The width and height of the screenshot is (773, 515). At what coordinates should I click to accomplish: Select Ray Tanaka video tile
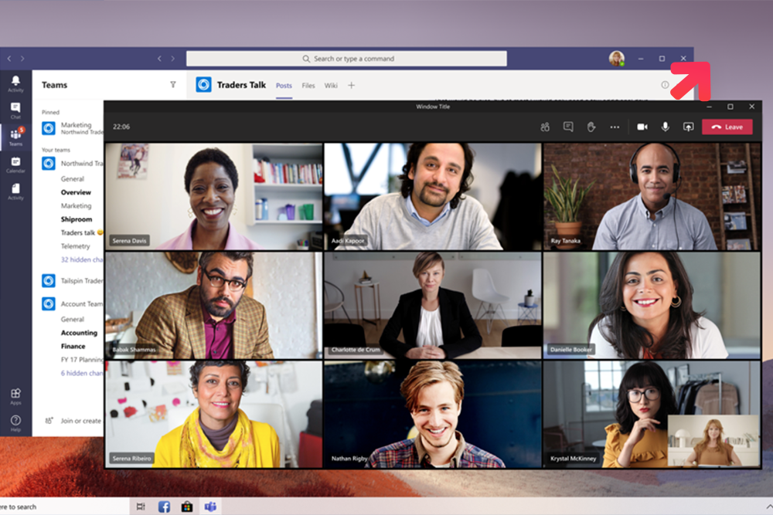coord(652,196)
